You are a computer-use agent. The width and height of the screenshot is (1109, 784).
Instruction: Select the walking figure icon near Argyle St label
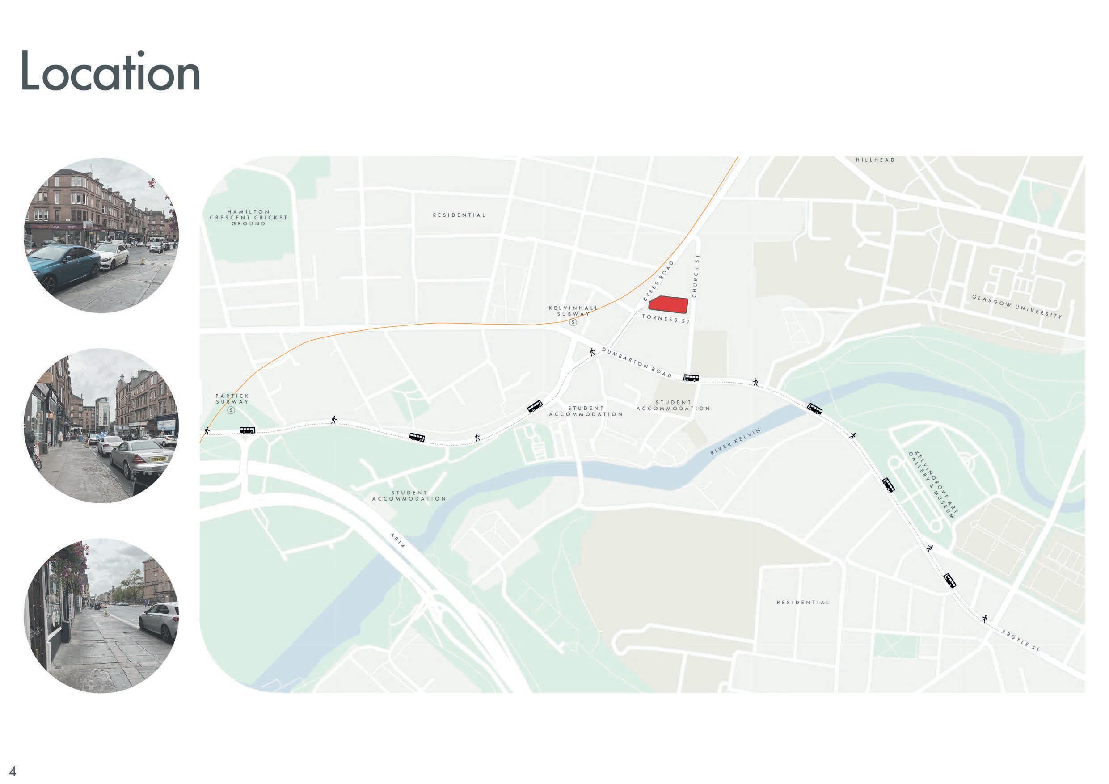tap(984, 619)
